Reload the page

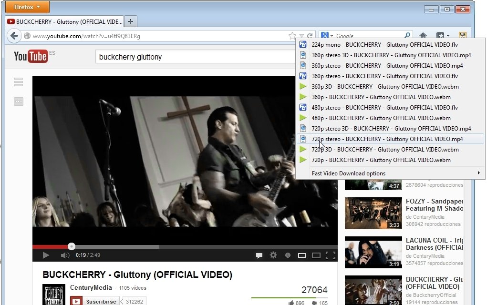[x=310, y=36]
